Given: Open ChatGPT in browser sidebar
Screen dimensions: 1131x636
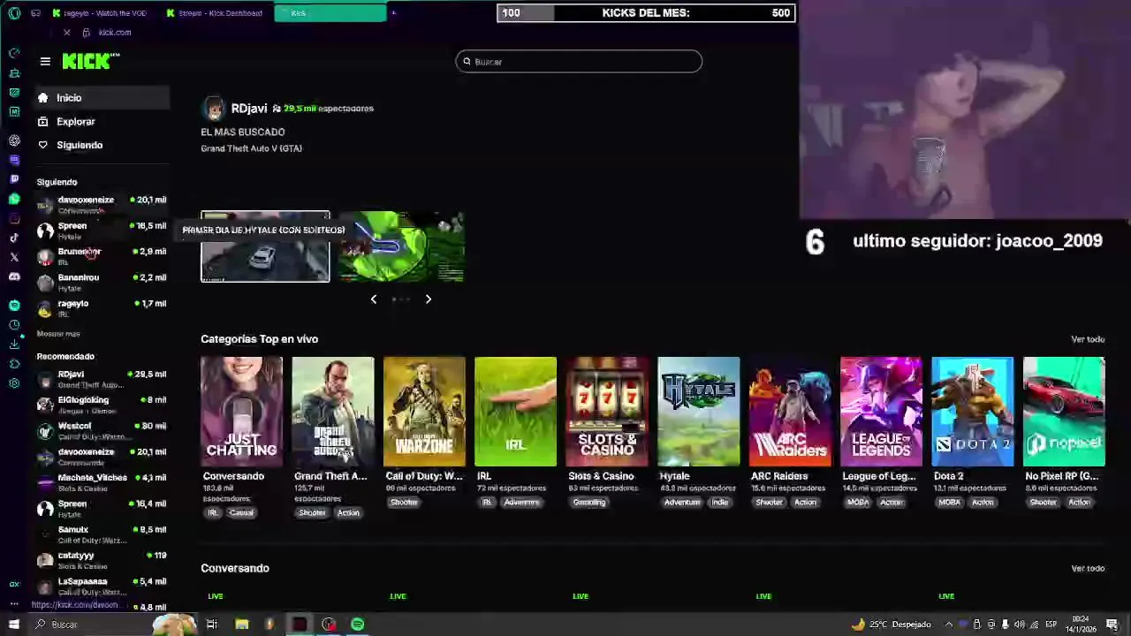Looking at the screenshot, I should [x=14, y=140].
